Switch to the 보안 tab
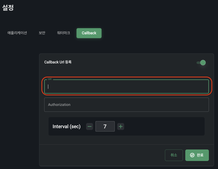This screenshot has width=218, height=169. [x=42, y=33]
